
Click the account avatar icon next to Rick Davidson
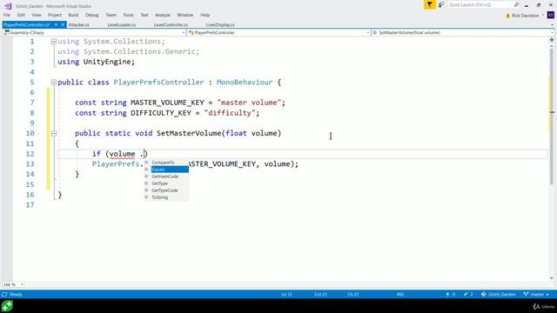[551, 16]
